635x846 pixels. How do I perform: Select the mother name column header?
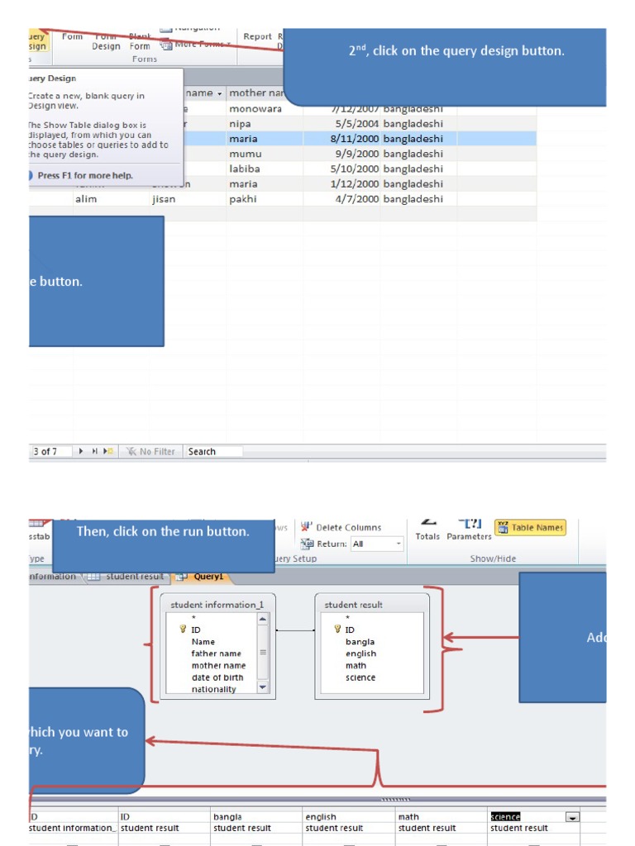tap(256, 93)
